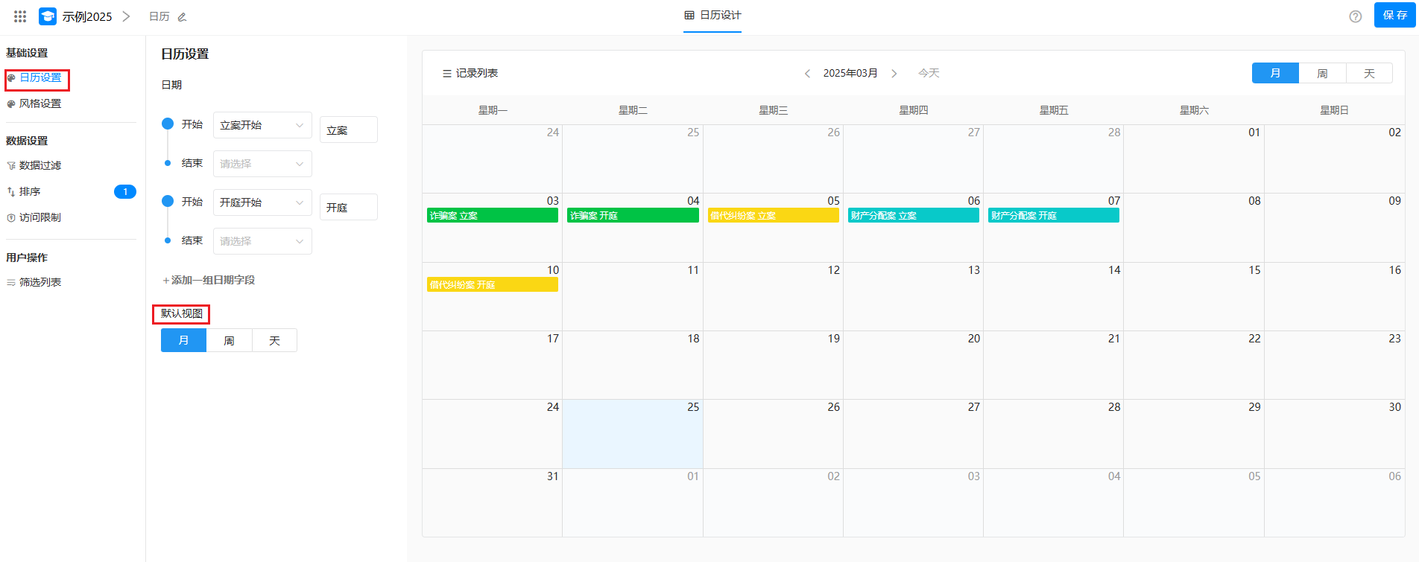The image size is (1419, 562).
Task: Open 数据过滤 filter settings
Action: pos(40,165)
